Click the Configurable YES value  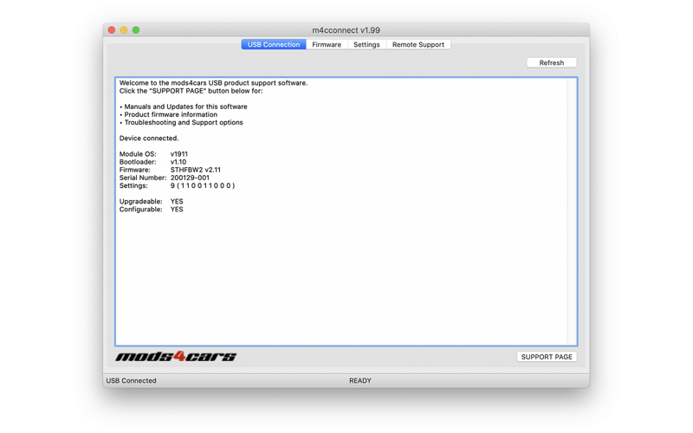coord(177,210)
